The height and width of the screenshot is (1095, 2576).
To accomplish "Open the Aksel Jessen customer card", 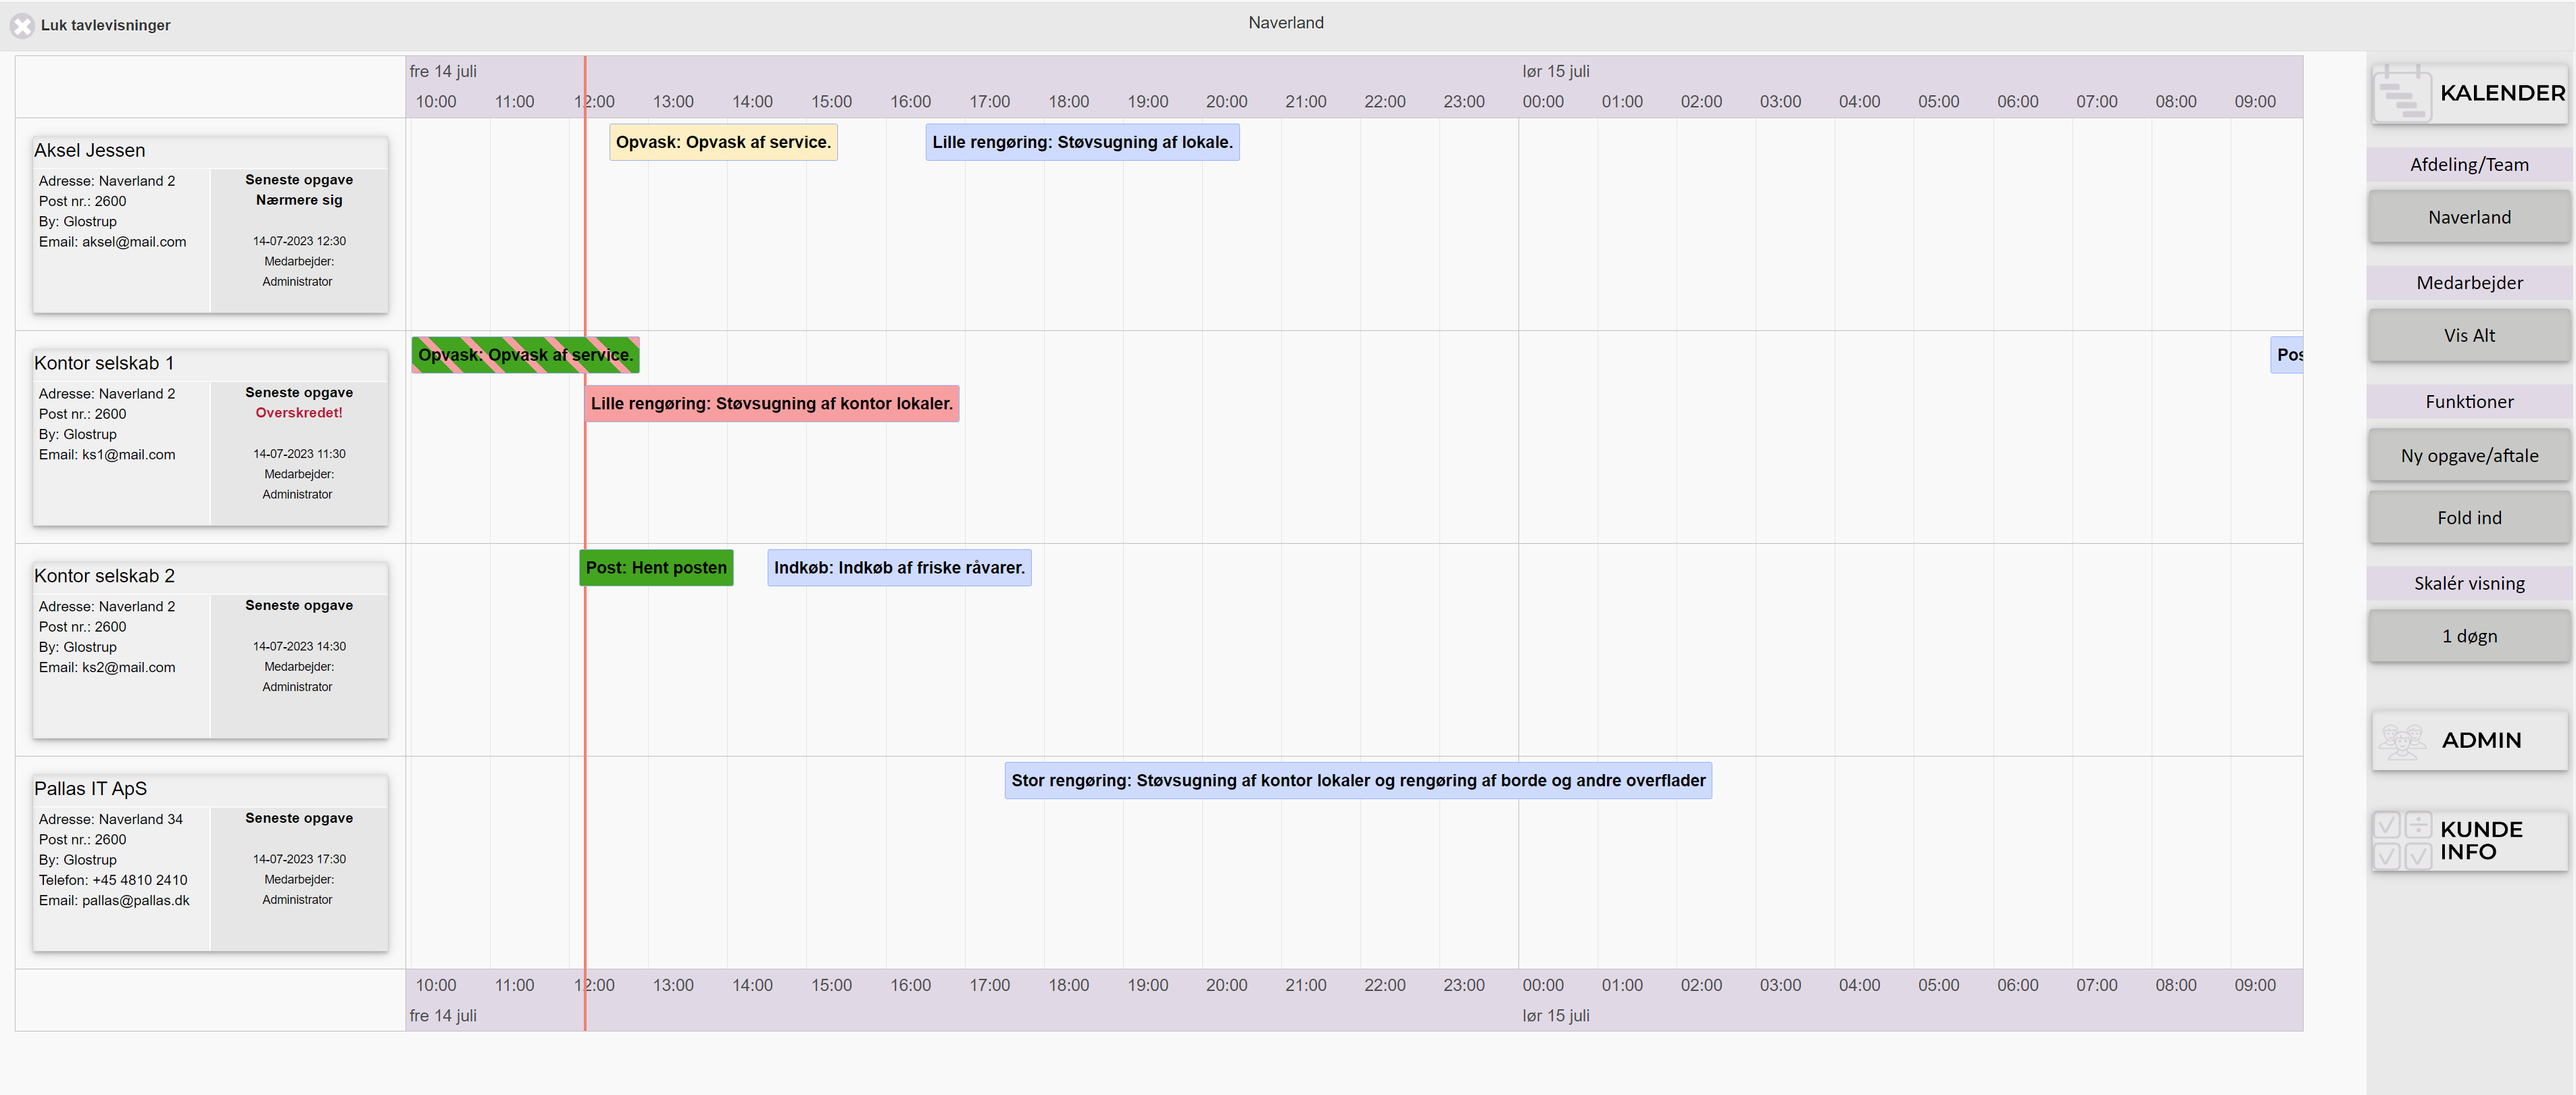I will click(210, 225).
